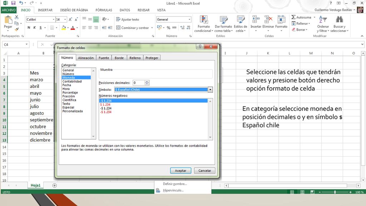Image resolution: width=366 pixels, height=206 pixels.
Task: Open Buscar y seleccionar binoculars icon
Action: (x=340, y=19)
